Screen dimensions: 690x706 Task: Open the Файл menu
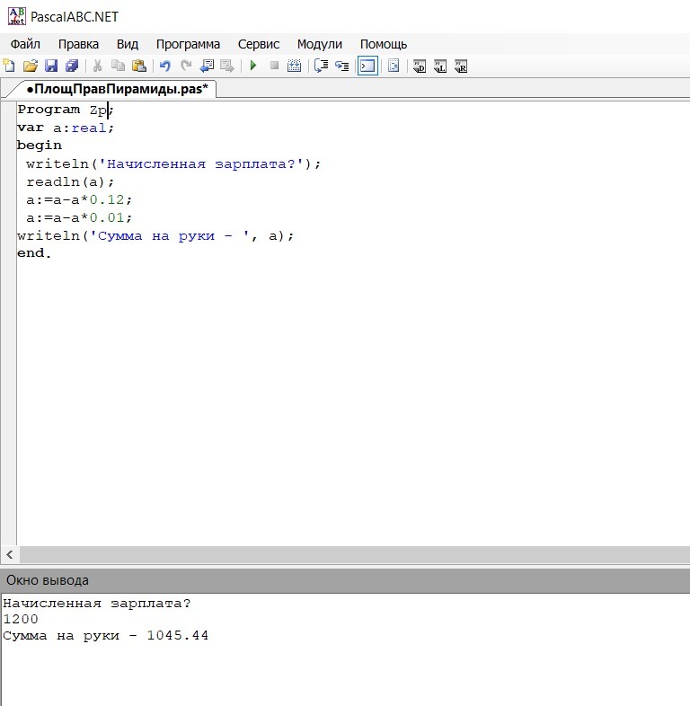[x=25, y=44]
